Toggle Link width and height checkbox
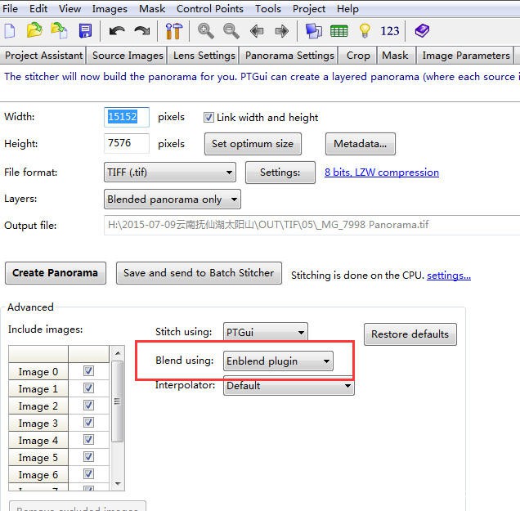Image resolution: width=520 pixels, height=511 pixels. click(208, 118)
